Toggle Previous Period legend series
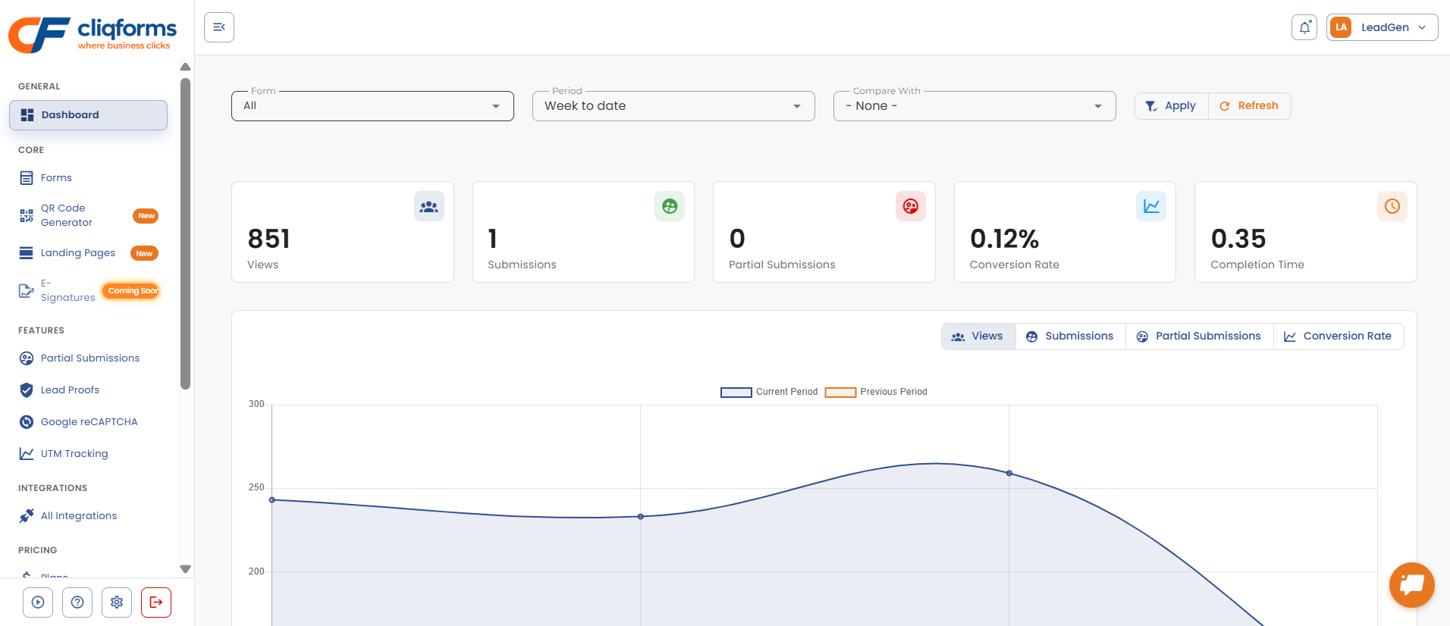The height and width of the screenshot is (626, 1450). 876,393
